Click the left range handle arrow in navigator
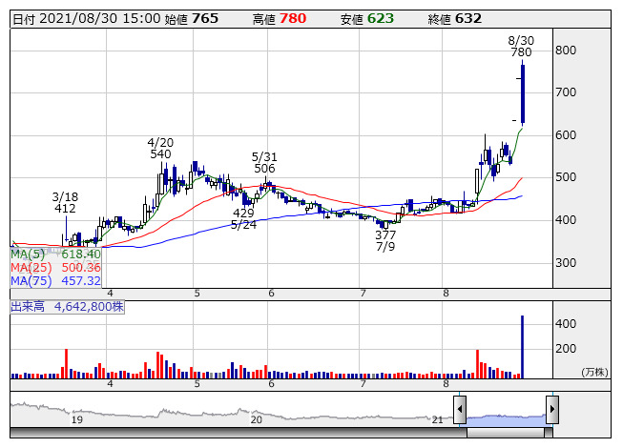Image resolution: width=623 pixels, height=448 pixels. pyautogui.click(x=460, y=409)
